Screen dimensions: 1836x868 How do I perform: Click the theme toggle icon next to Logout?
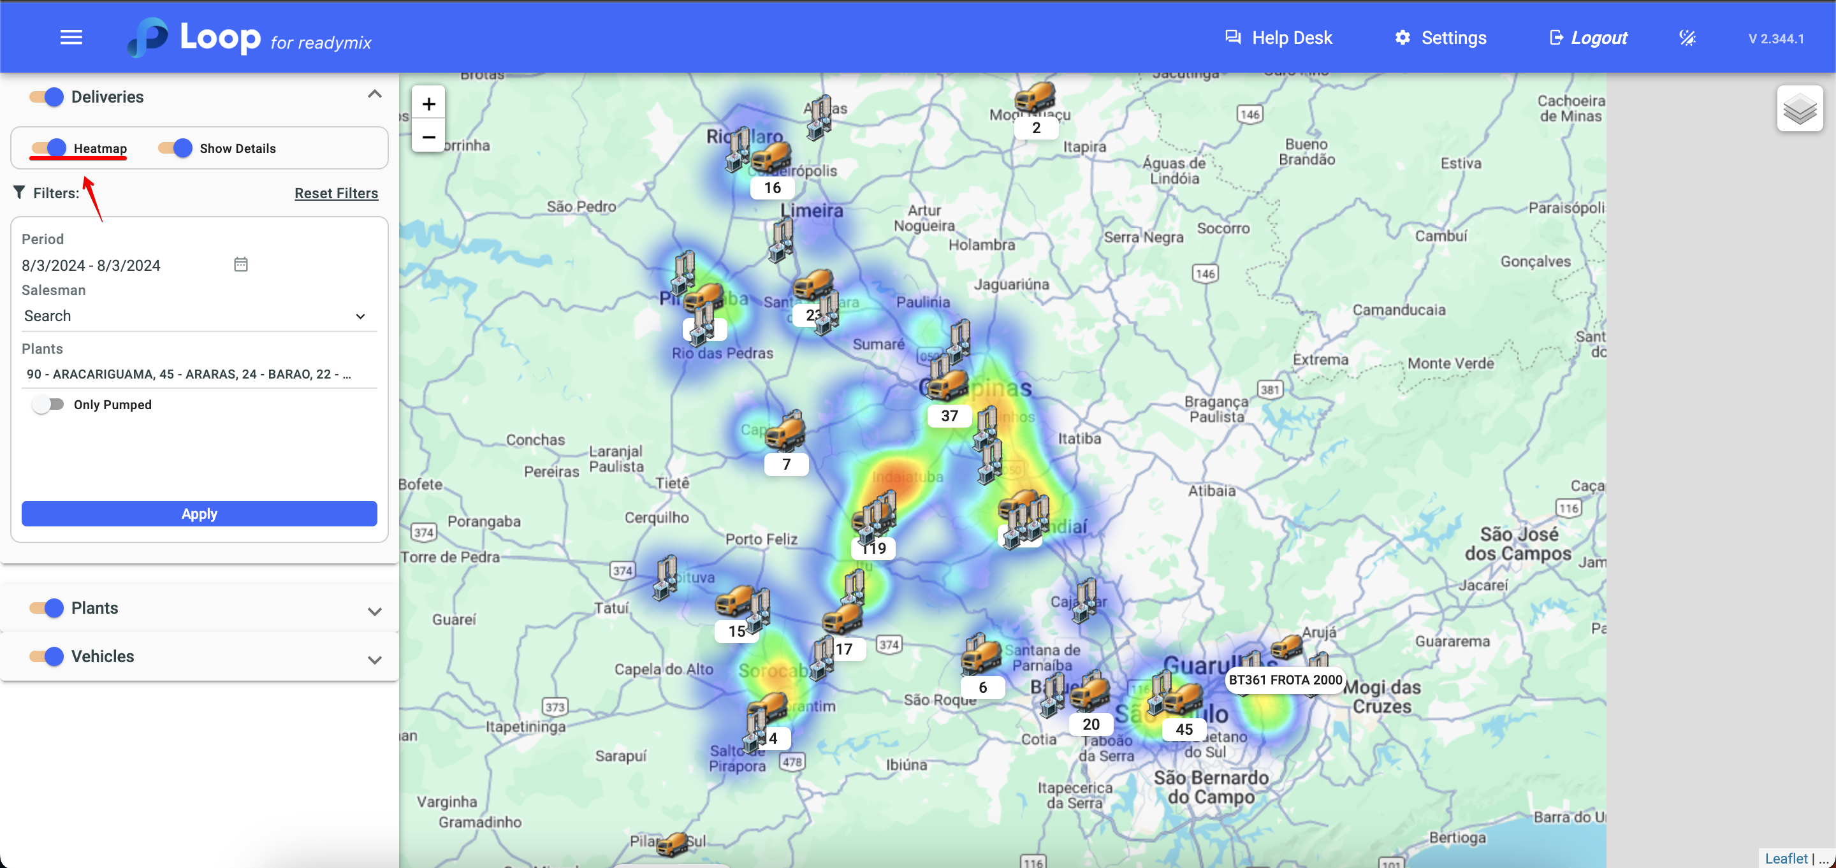point(1687,38)
